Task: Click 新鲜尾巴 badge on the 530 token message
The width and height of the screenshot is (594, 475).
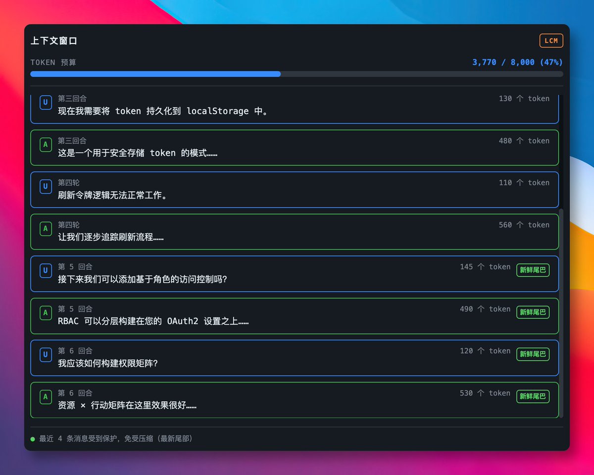Action: point(533,396)
